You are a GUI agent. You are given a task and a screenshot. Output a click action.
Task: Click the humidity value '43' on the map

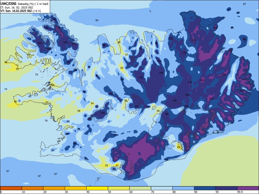tap(178, 147)
